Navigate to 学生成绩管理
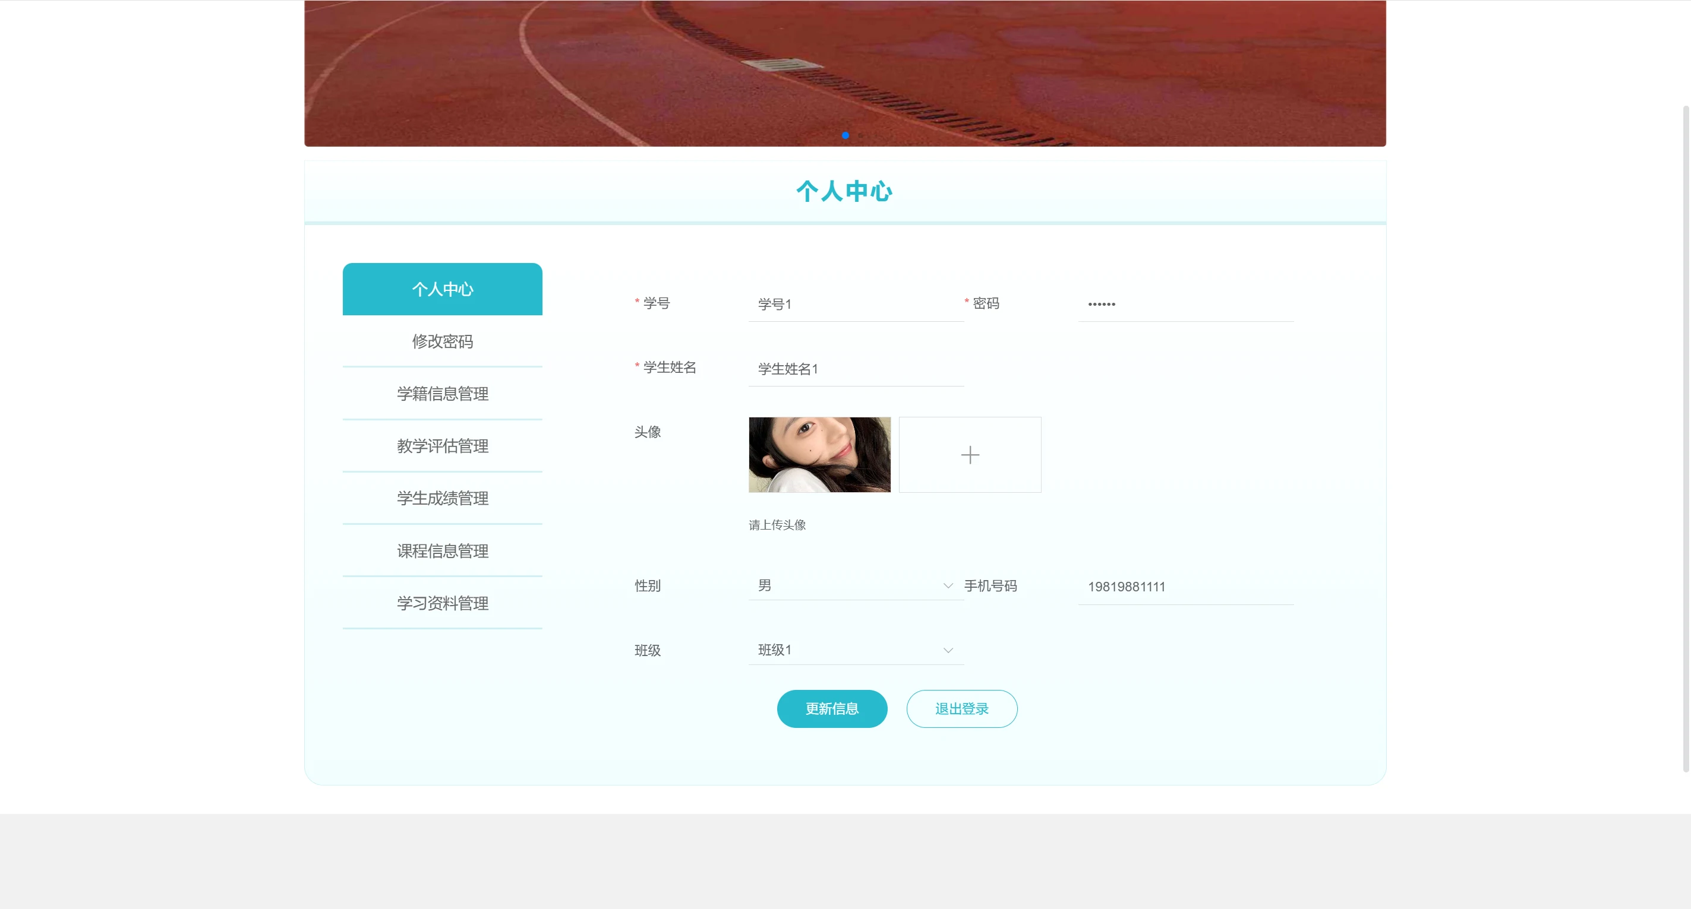Viewport: 1691px width, 909px height. (x=442, y=499)
